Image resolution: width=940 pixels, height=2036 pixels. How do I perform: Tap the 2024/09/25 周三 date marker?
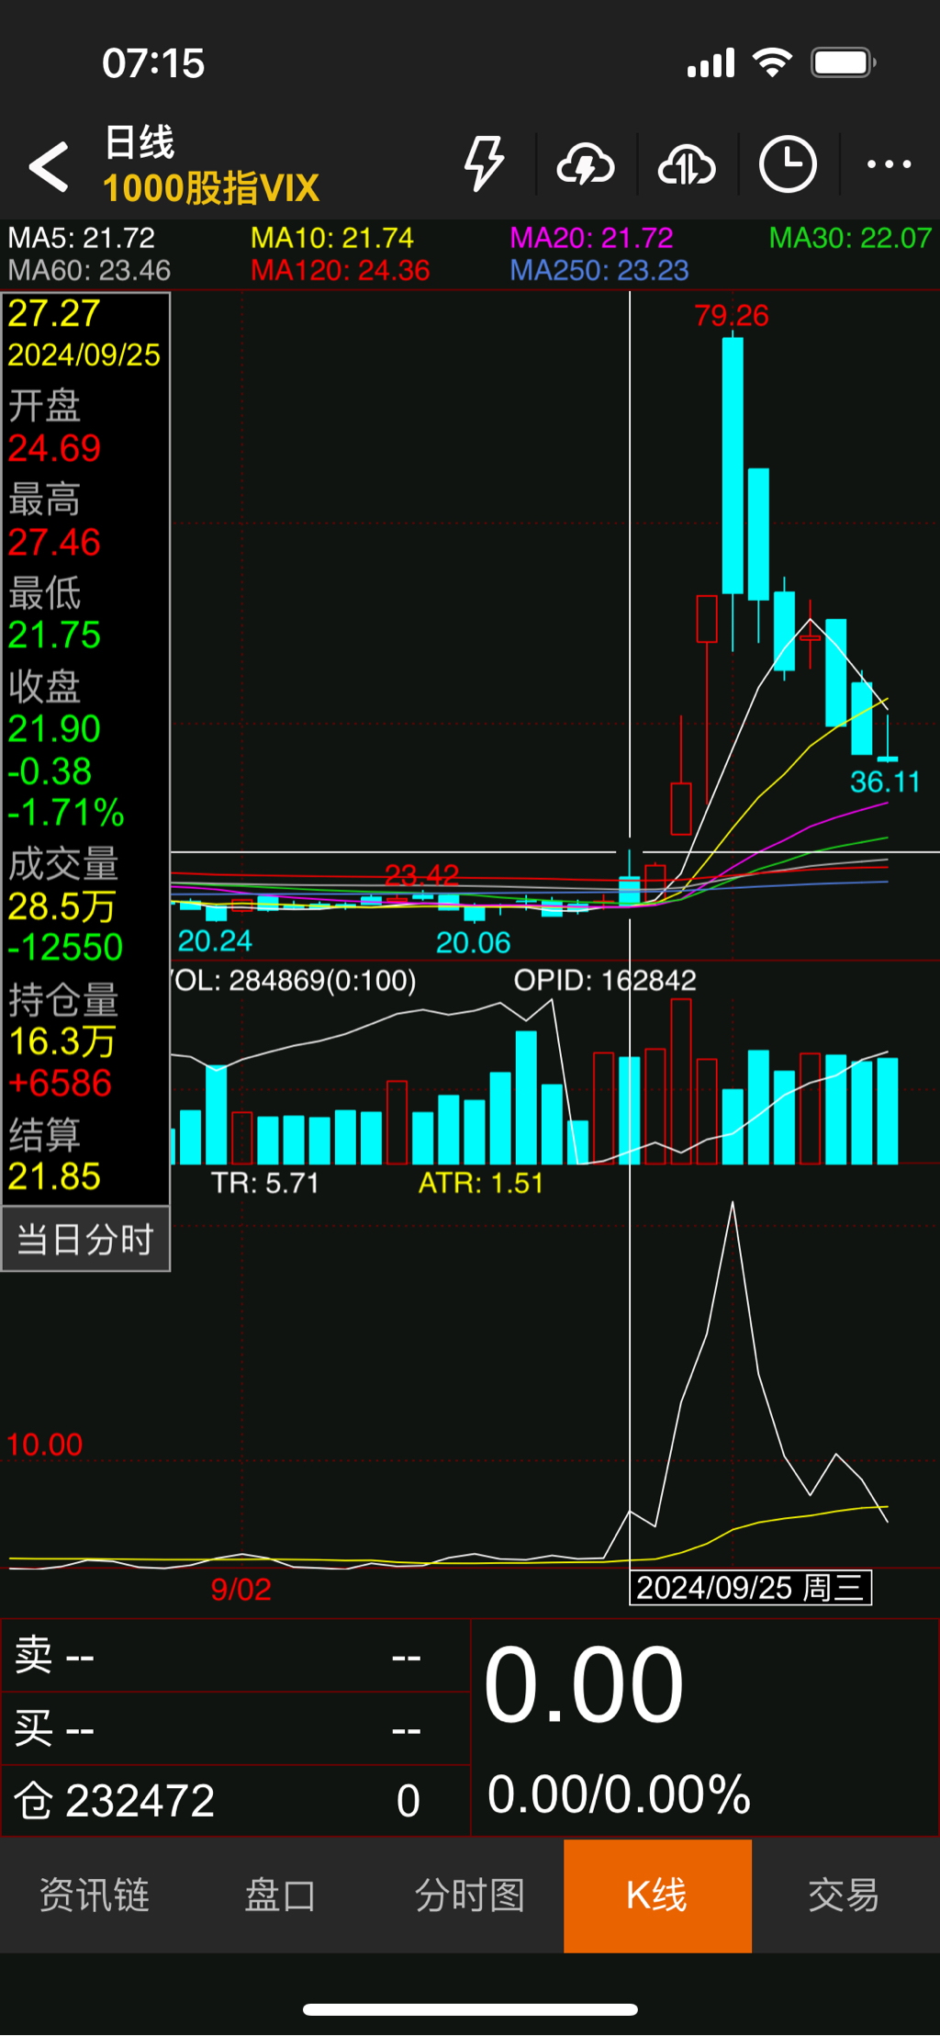tap(750, 1587)
